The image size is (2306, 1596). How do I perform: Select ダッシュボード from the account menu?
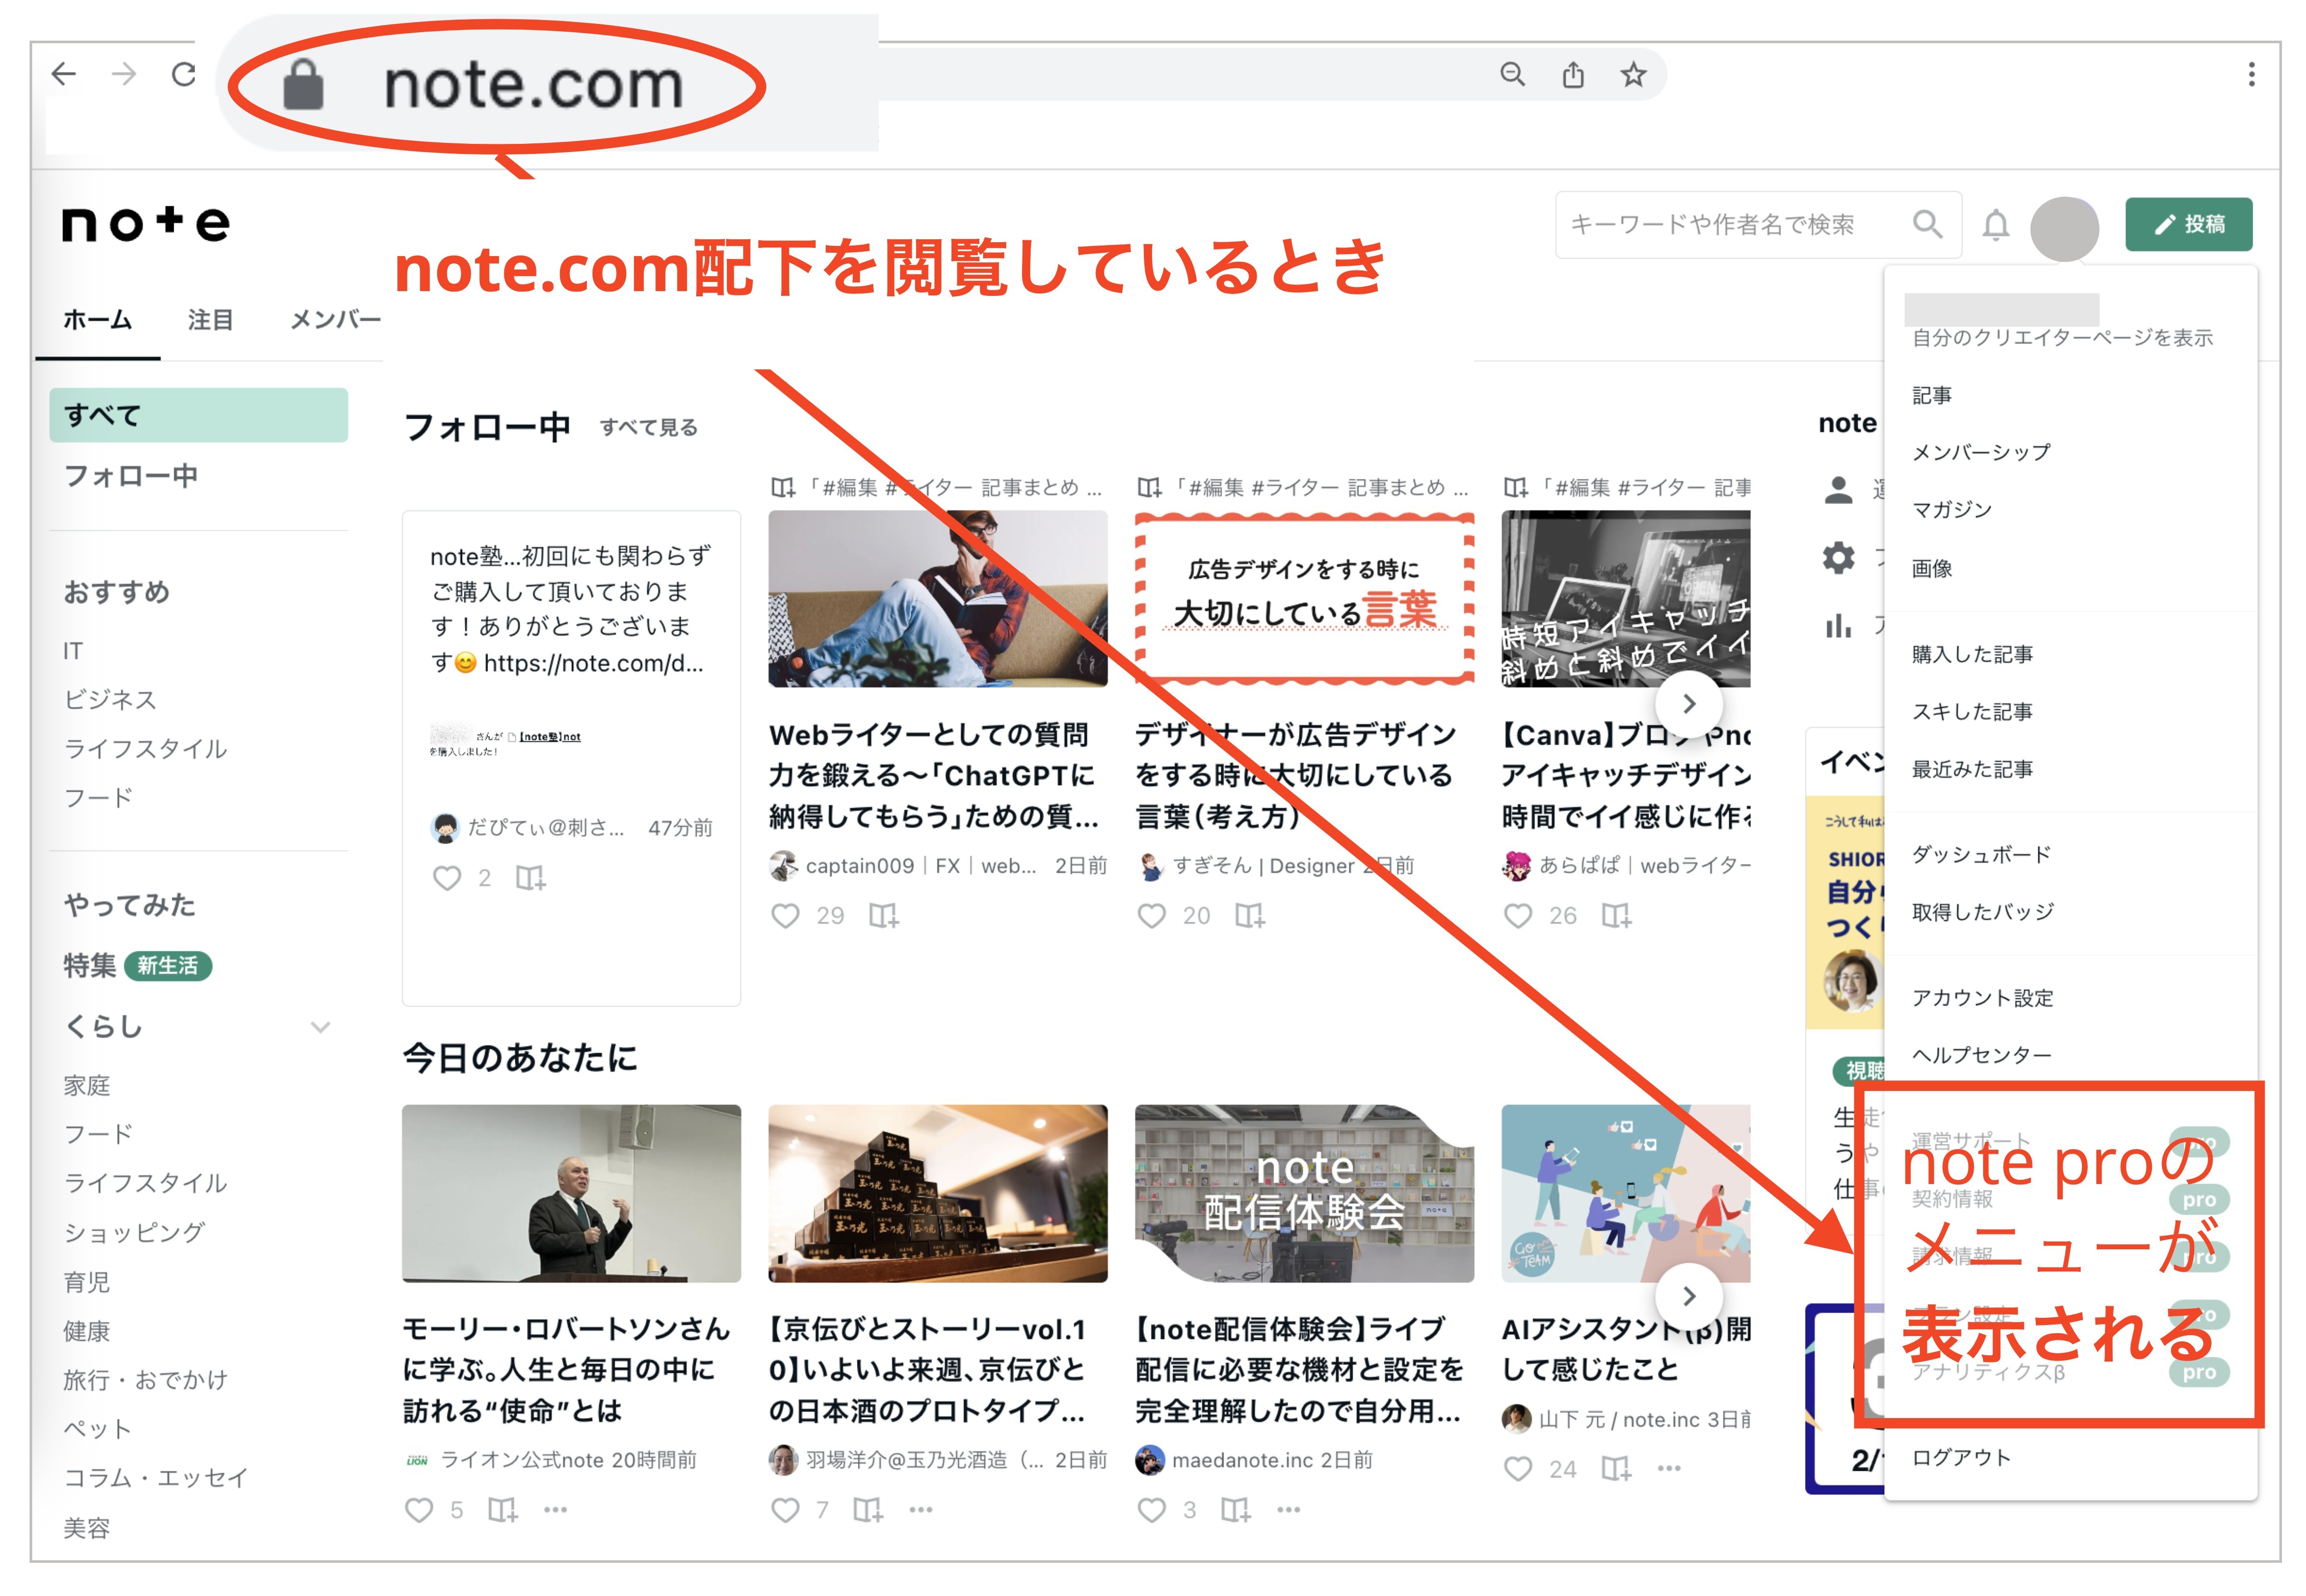coord(1981,854)
